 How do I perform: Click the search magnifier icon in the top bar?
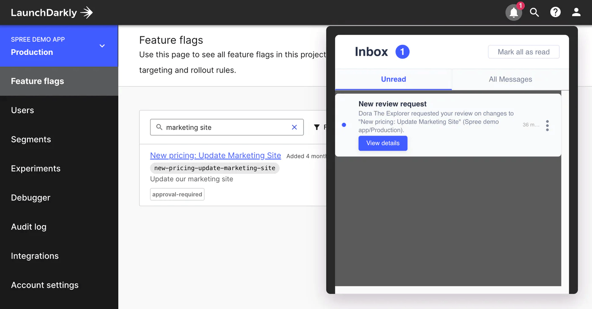click(x=534, y=12)
